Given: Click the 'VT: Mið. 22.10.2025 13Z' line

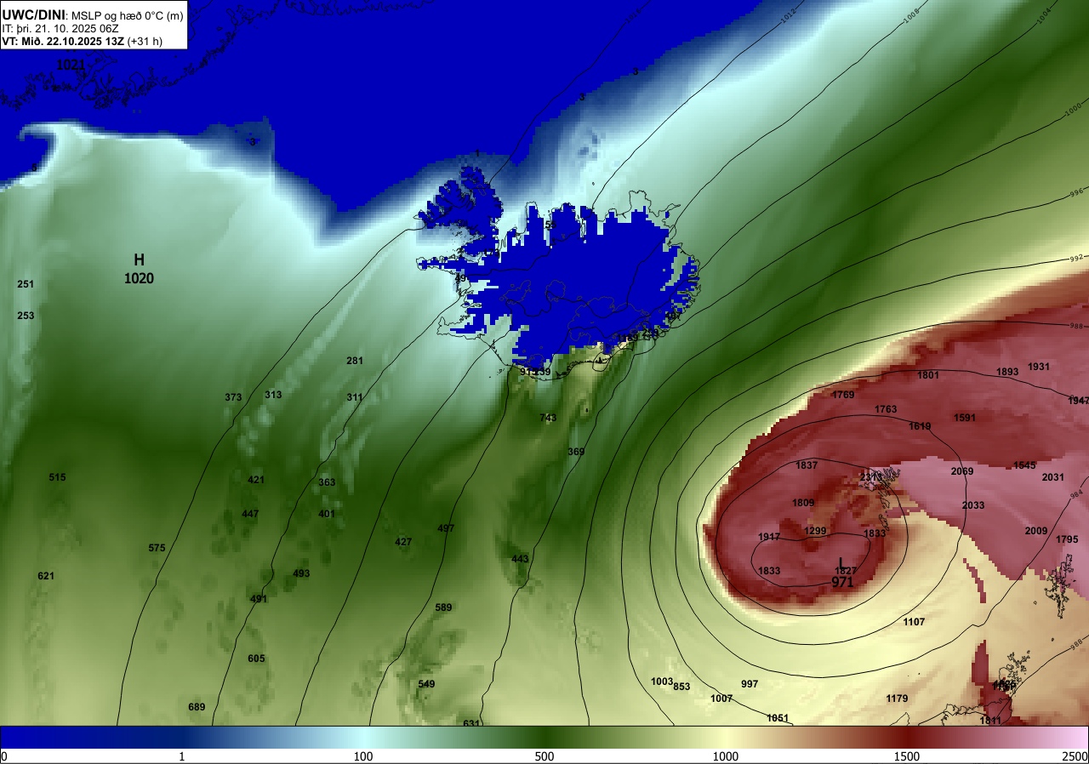Looking at the screenshot, I should point(64,41).
